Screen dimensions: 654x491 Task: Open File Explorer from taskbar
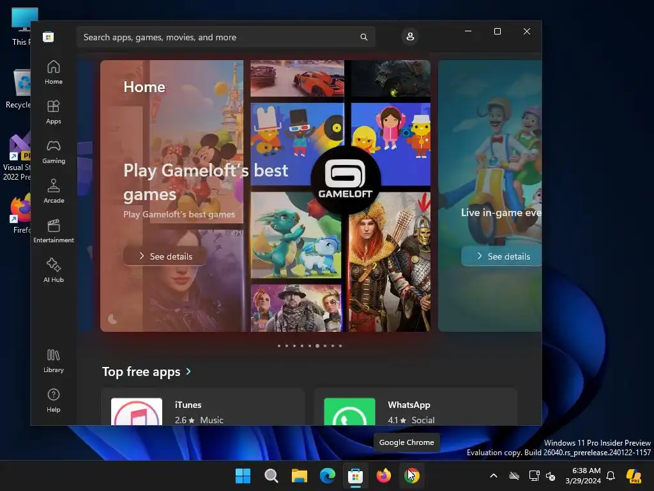pos(299,476)
